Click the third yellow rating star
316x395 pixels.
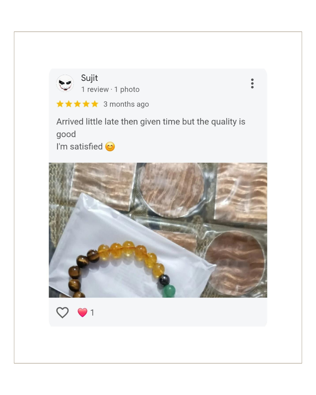[77, 104]
